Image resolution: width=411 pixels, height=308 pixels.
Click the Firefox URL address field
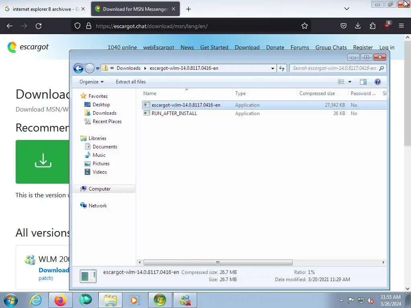[197, 26]
